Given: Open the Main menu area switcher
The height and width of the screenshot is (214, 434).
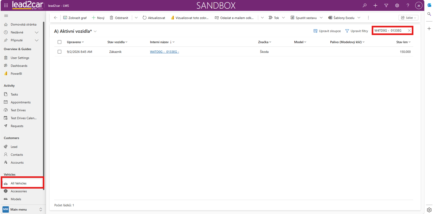Looking at the screenshot, I should point(23,209).
